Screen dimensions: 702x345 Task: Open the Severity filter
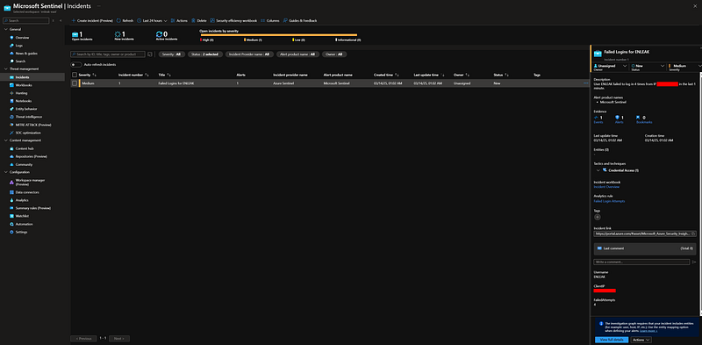(171, 54)
